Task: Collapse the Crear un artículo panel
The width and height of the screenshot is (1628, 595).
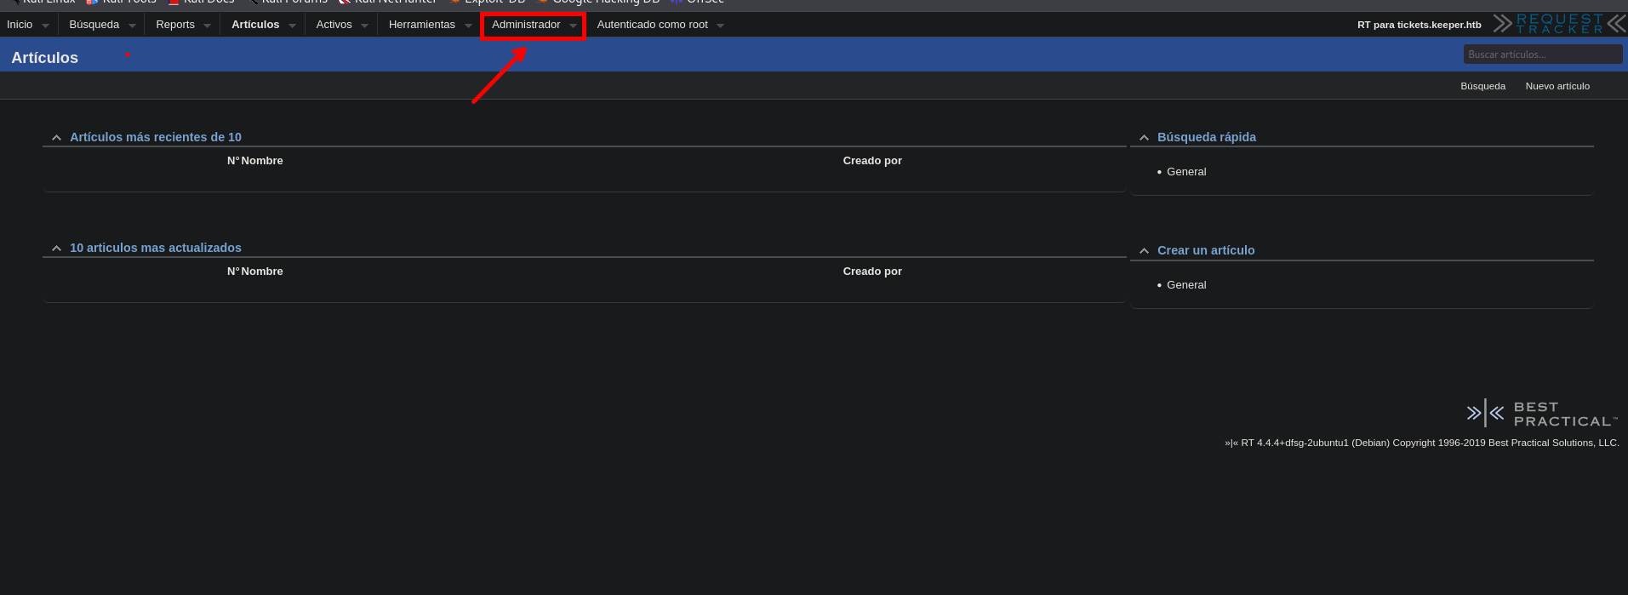Action: click(x=1144, y=251)
